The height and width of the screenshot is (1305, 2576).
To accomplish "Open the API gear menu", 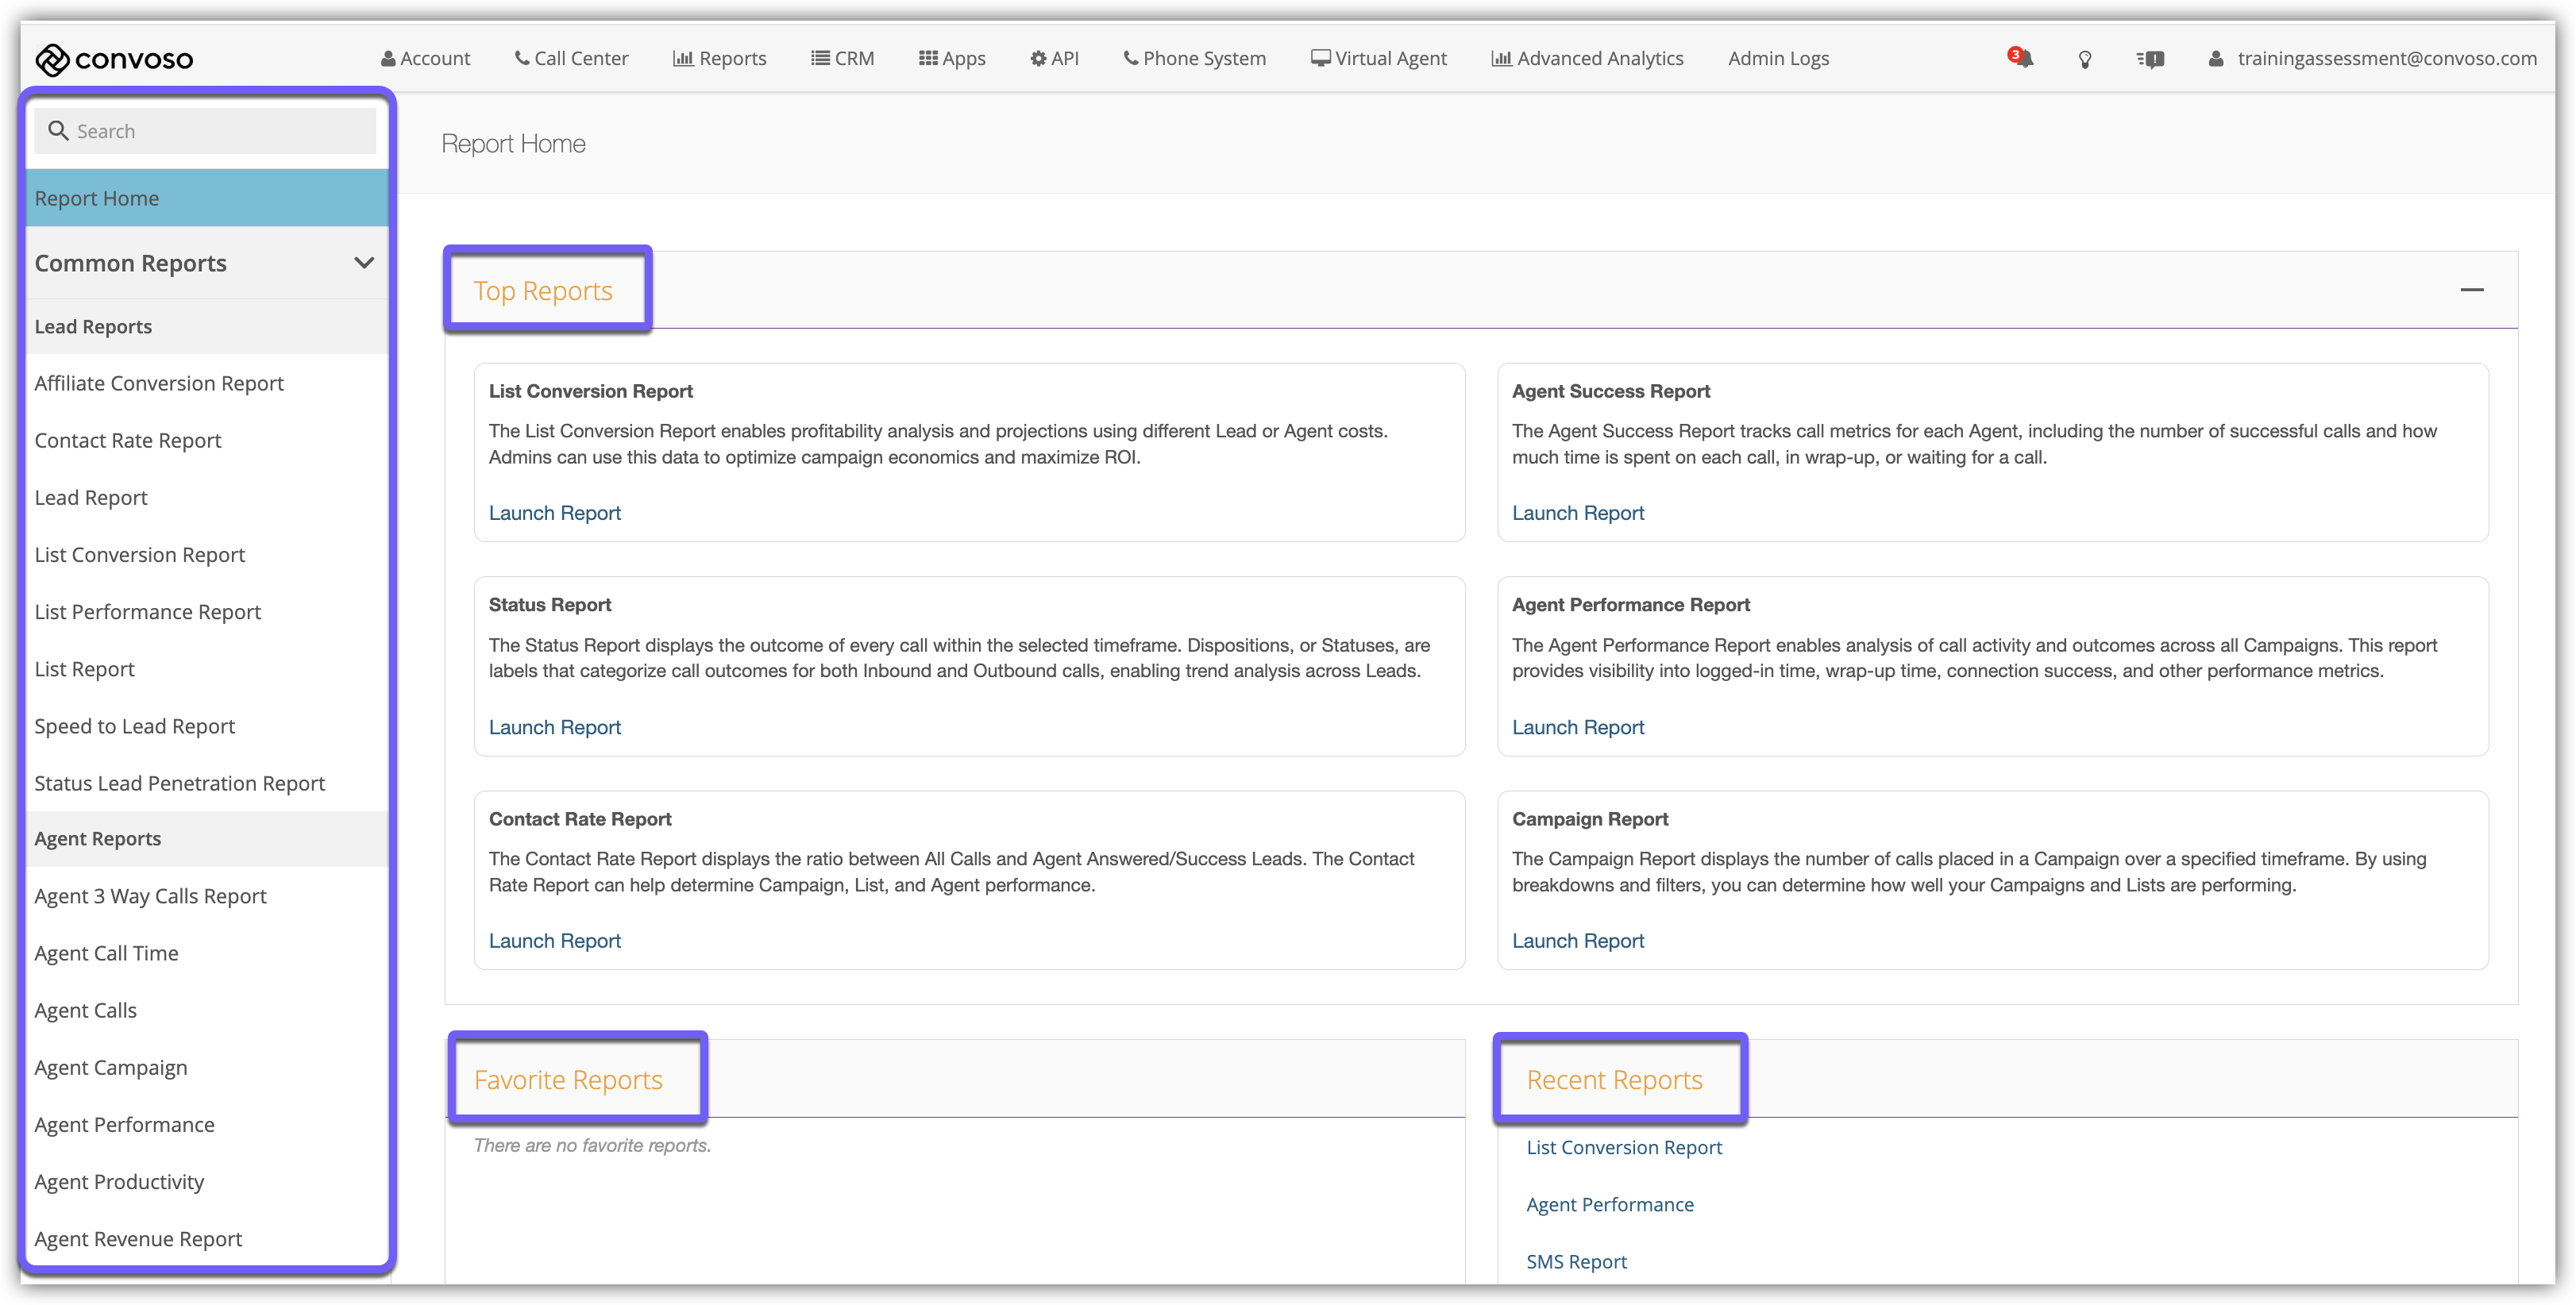I will (x=1054, y=58).
